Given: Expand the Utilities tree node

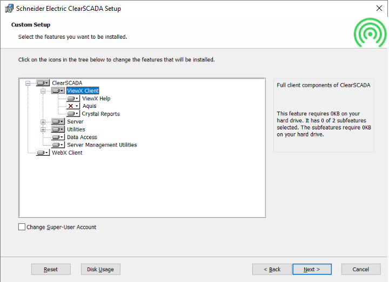Looking at the screenshot, I should 43,129.
